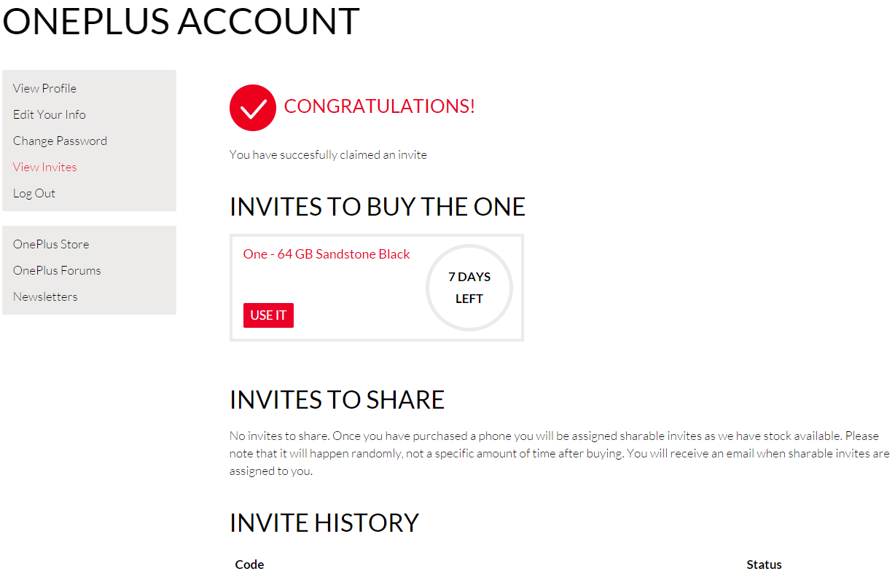
Task: Click the Status column header
Action: tap(764, 565)
